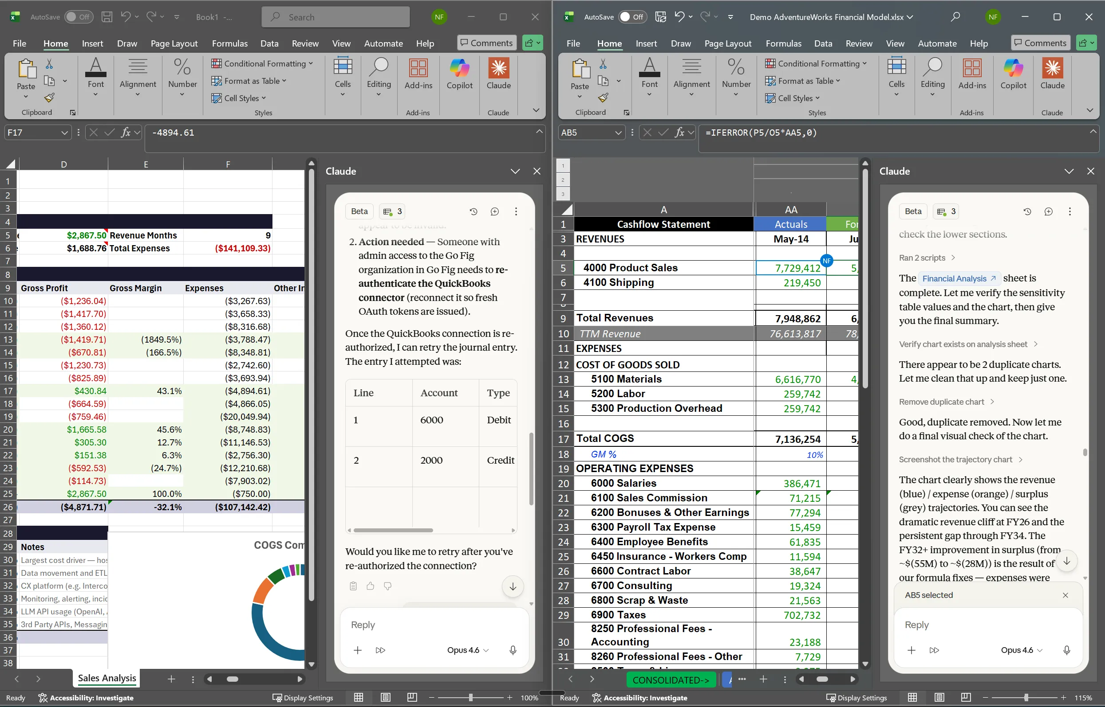Dismiss the 'AB5 selected' chip
Screen dimensions: 1105x707
pos(1065,595)
